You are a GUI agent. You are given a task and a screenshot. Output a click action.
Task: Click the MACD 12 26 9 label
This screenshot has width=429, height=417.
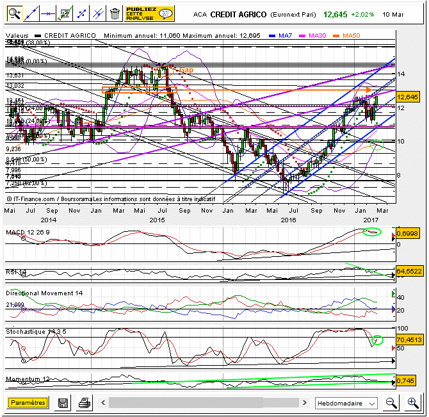coord(28,233)
